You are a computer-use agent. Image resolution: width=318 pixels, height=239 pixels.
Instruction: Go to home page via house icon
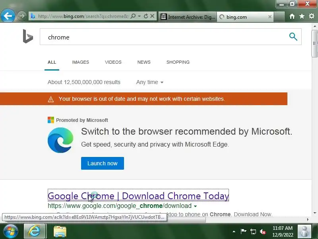292,16
